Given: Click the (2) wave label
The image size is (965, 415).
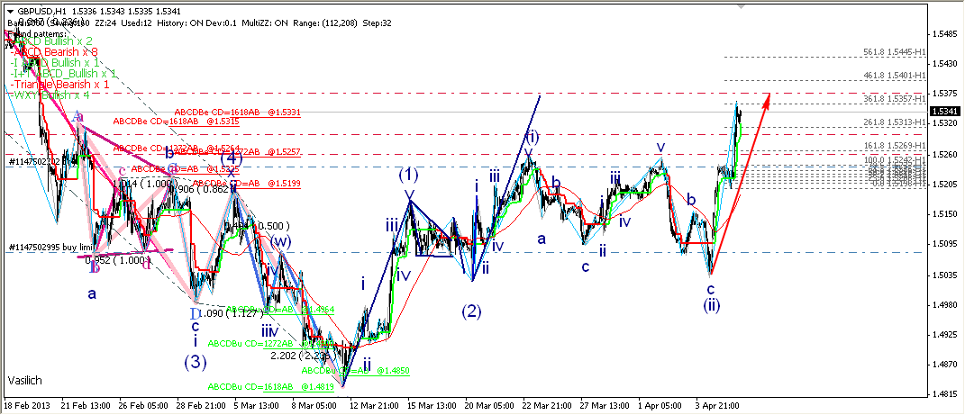Looking at the screenshot, I should tap(472, 312).
